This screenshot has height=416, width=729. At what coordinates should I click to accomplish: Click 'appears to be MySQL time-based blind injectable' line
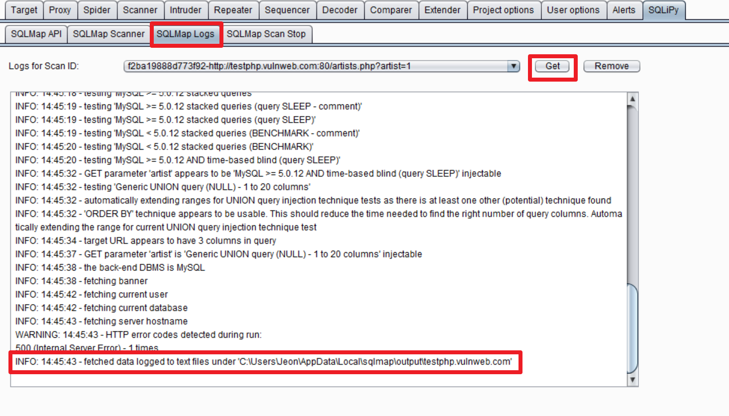tap(258, 174)
